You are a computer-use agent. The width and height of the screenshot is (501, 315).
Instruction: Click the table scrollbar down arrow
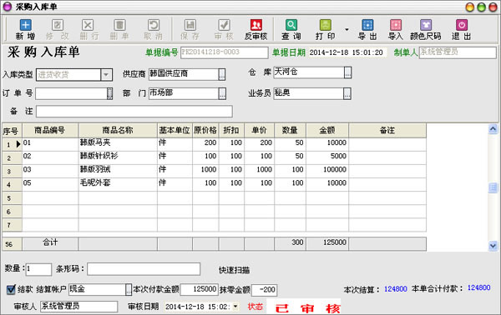pos(493,246)
